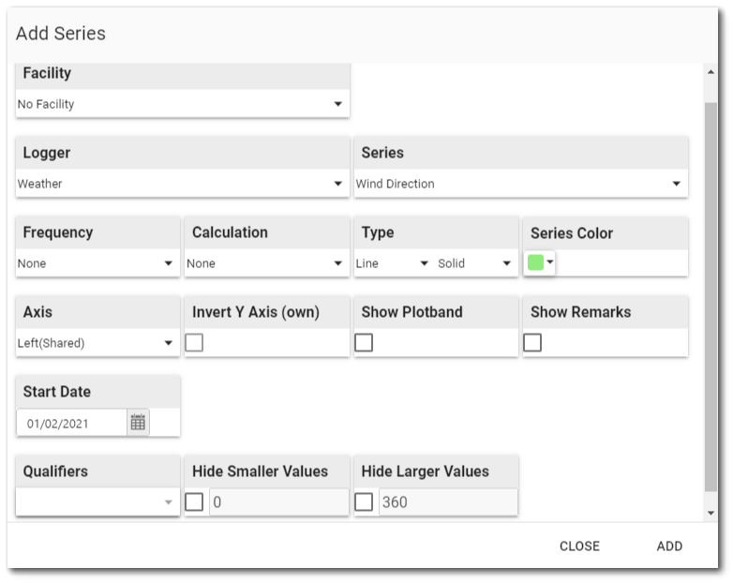
Task: Enable the Invert Y Axis (own) checkbox
Action: (194, 343)
